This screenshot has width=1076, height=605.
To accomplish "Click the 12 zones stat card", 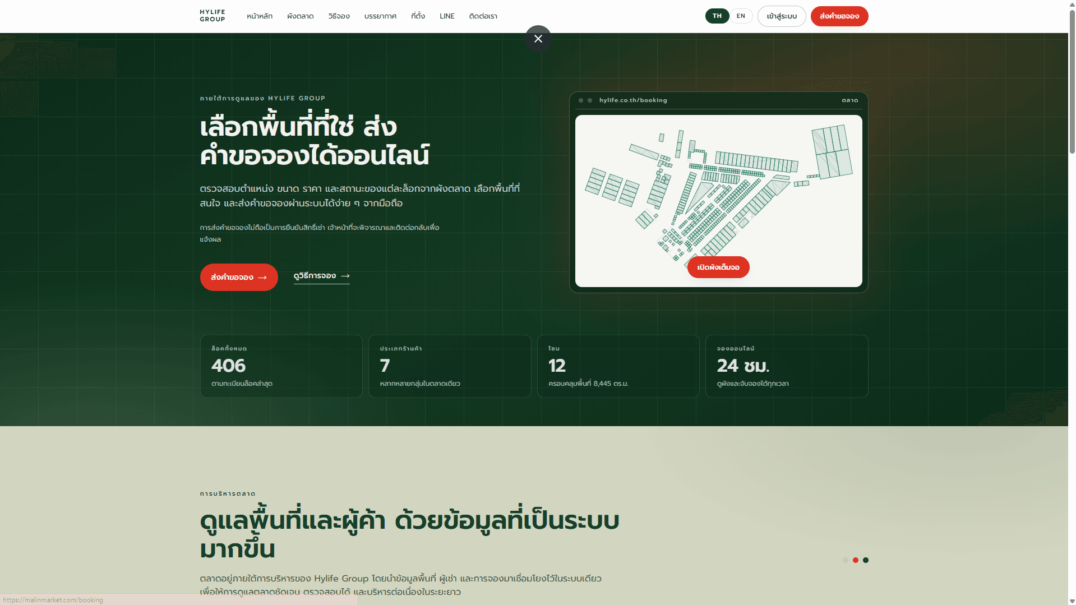I will tap(618, 366).
